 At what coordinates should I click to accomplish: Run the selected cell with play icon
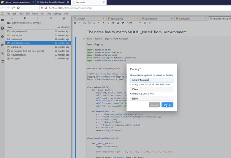(x=99, y=23)
